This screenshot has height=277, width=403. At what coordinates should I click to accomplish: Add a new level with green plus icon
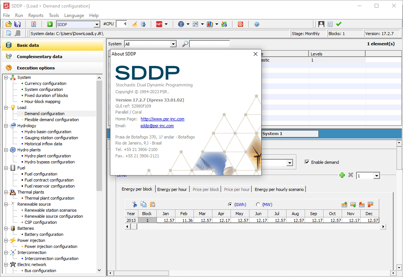click(x=342, y=175)
